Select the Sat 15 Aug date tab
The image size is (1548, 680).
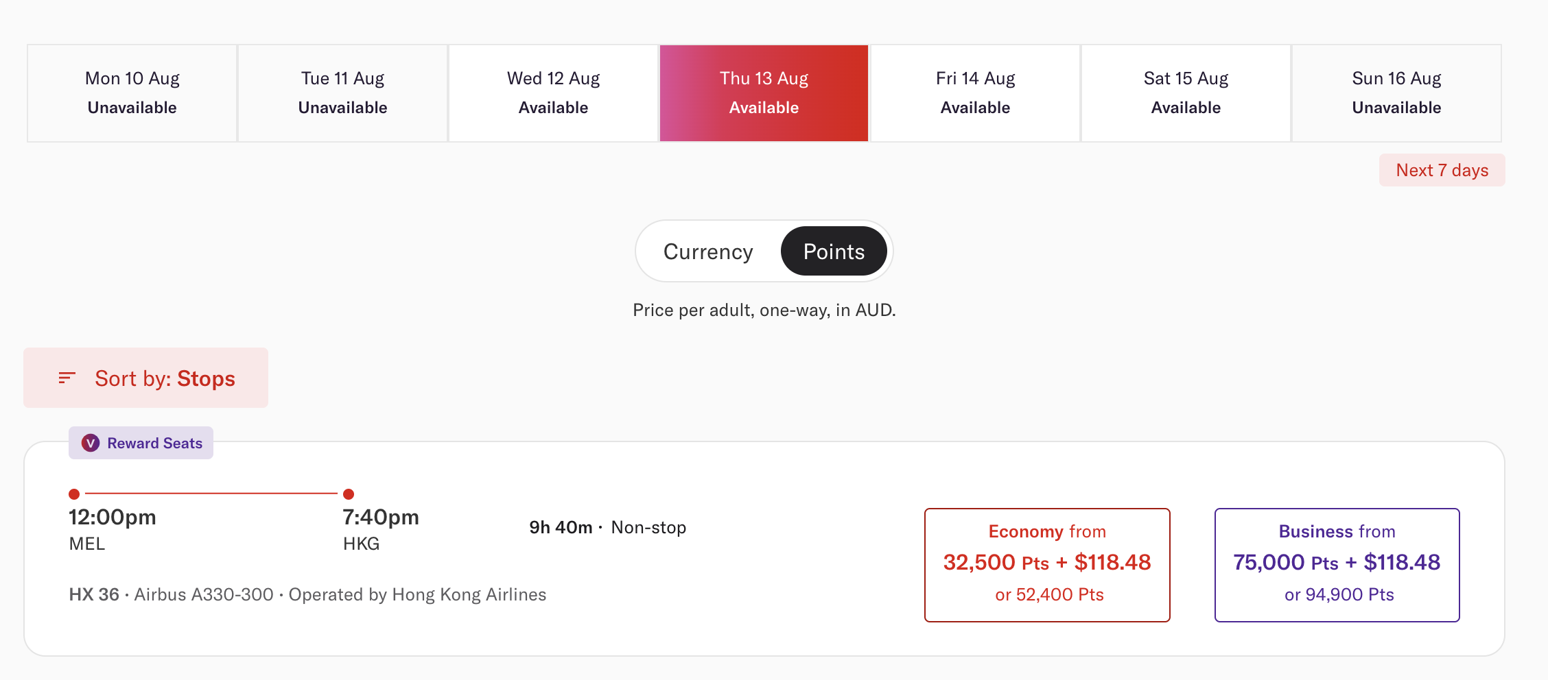[x=1186, y=93]
